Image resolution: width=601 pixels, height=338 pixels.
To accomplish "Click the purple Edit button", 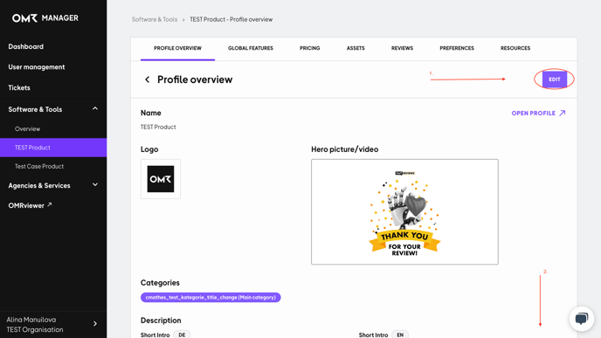I will [554, 79].
